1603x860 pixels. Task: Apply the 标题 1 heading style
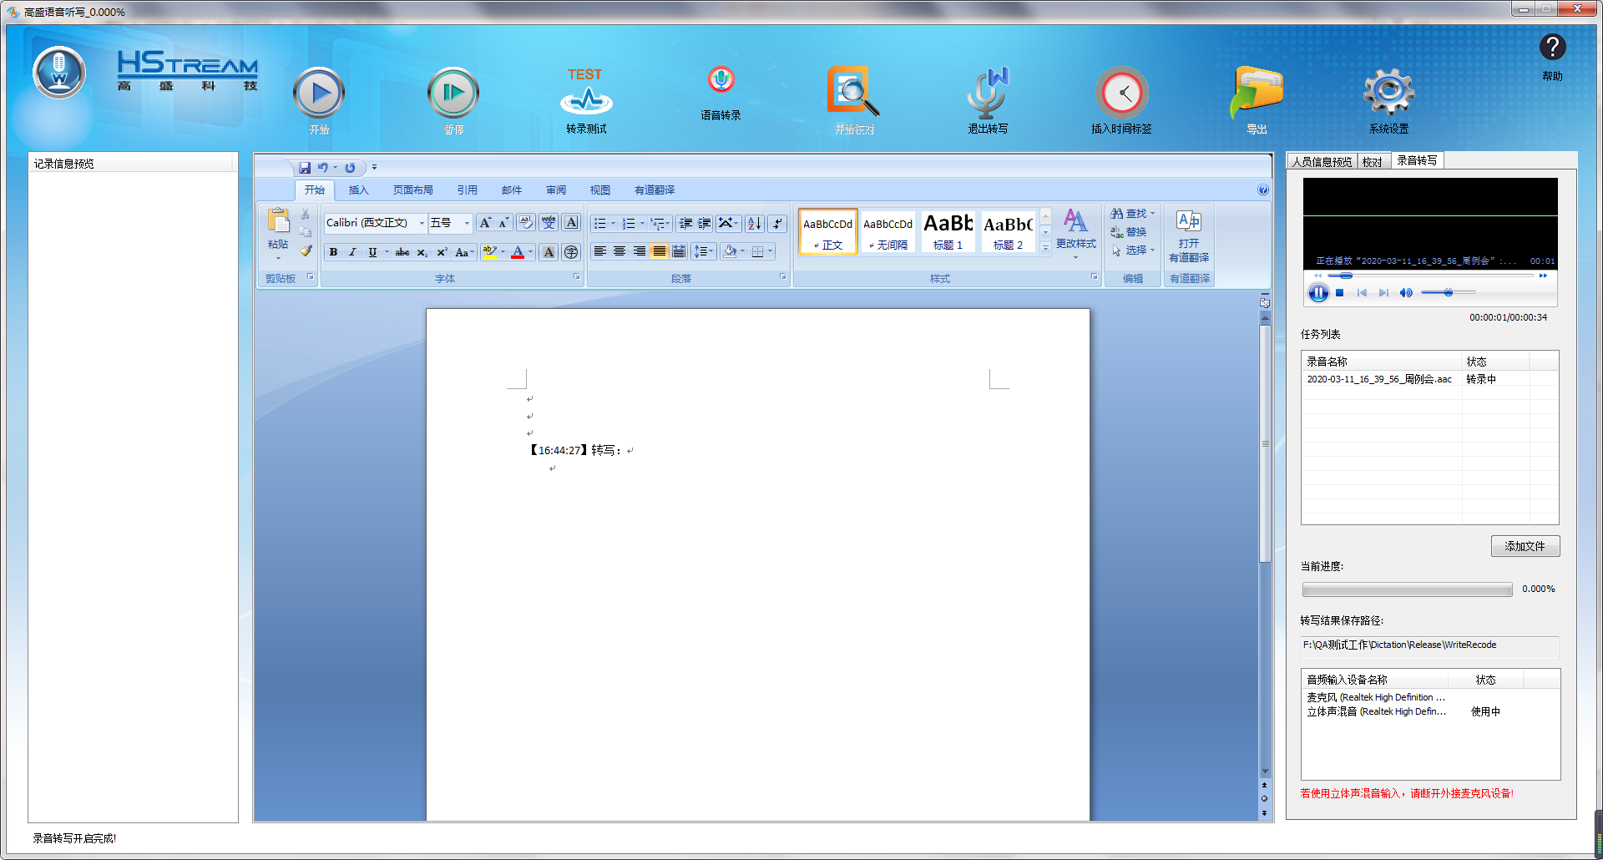point(948,231)
